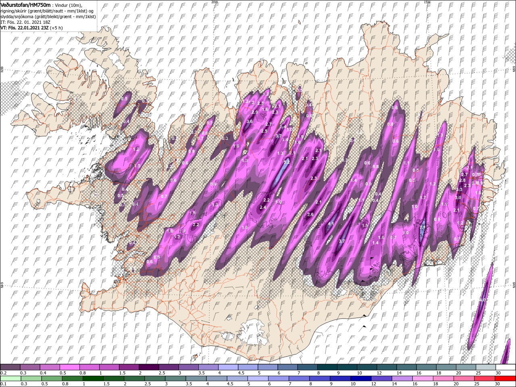Click crimson 25–30 swatch in rain legend

pyautogui.click(x=485, y=379)
